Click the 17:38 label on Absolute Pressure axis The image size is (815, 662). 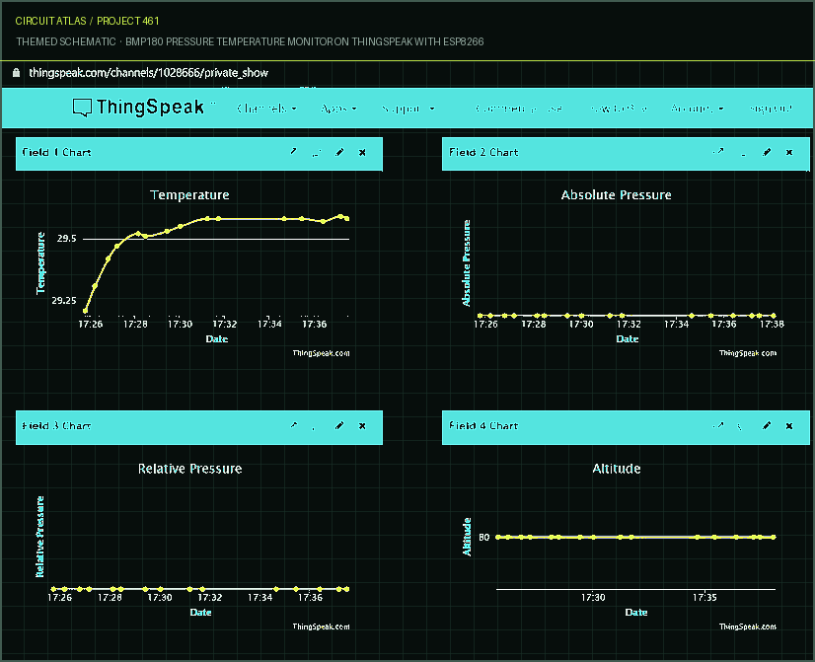[x=772, y=324]
